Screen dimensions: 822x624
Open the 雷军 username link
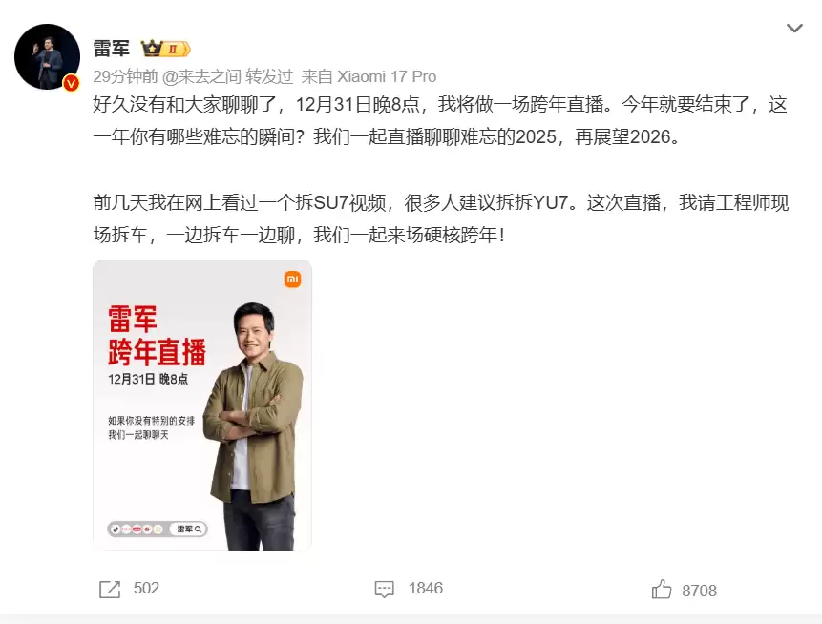pyautogui.click(x=111, y=49)
